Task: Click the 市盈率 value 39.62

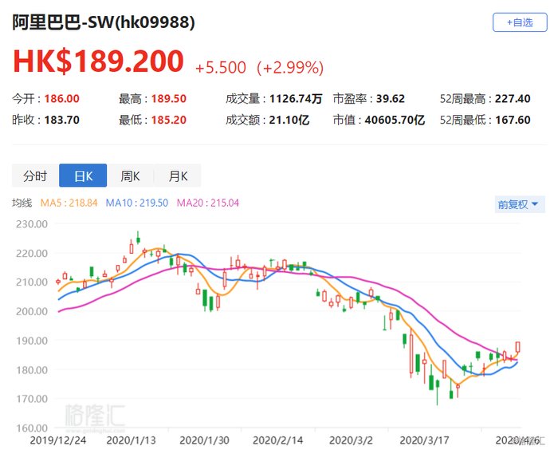Action: click(391, 99)
